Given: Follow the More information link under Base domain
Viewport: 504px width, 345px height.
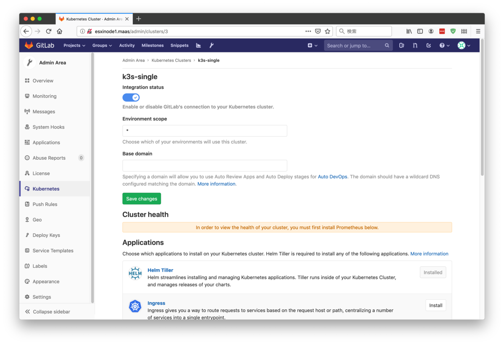Looking at the screenshot, I should tap(216, 184).
